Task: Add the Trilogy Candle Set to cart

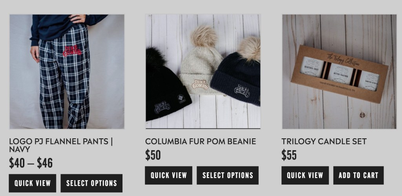Action: (358, 175)
